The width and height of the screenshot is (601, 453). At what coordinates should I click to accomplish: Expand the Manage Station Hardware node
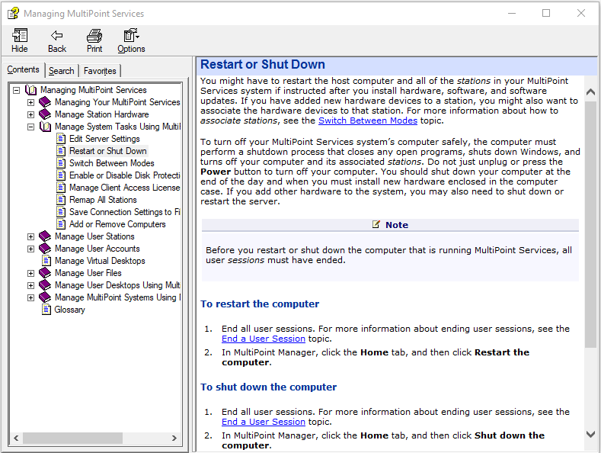pos(30,115)
